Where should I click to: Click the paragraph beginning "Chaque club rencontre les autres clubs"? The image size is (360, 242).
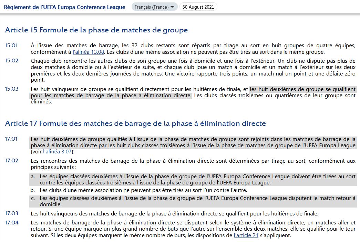point(193,70)
